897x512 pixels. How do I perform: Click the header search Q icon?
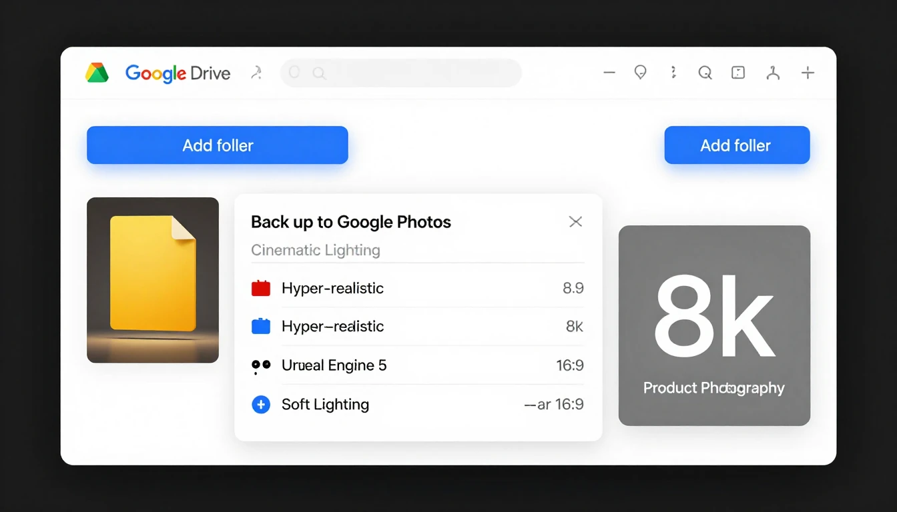point(705,73)
